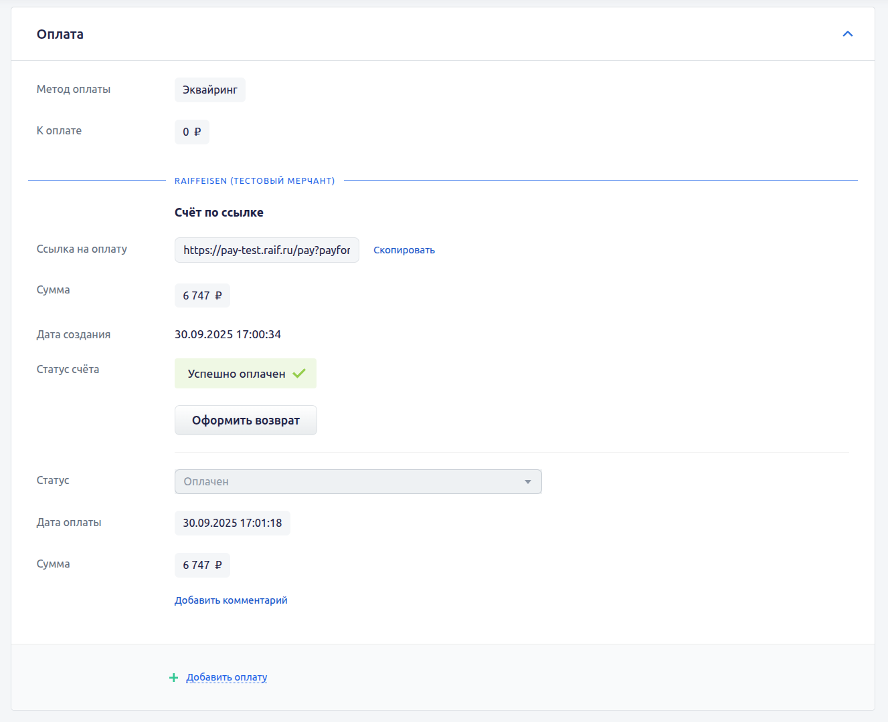Click the creation date 30.09.2025 17:00:34
The image size is (888, 722).
(x=228, y=334)
